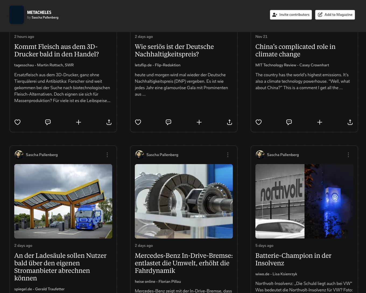Open the METACHELES magazine cover thumbnail
This screenshot has width=366, height=293.
[x=17, y=15]
